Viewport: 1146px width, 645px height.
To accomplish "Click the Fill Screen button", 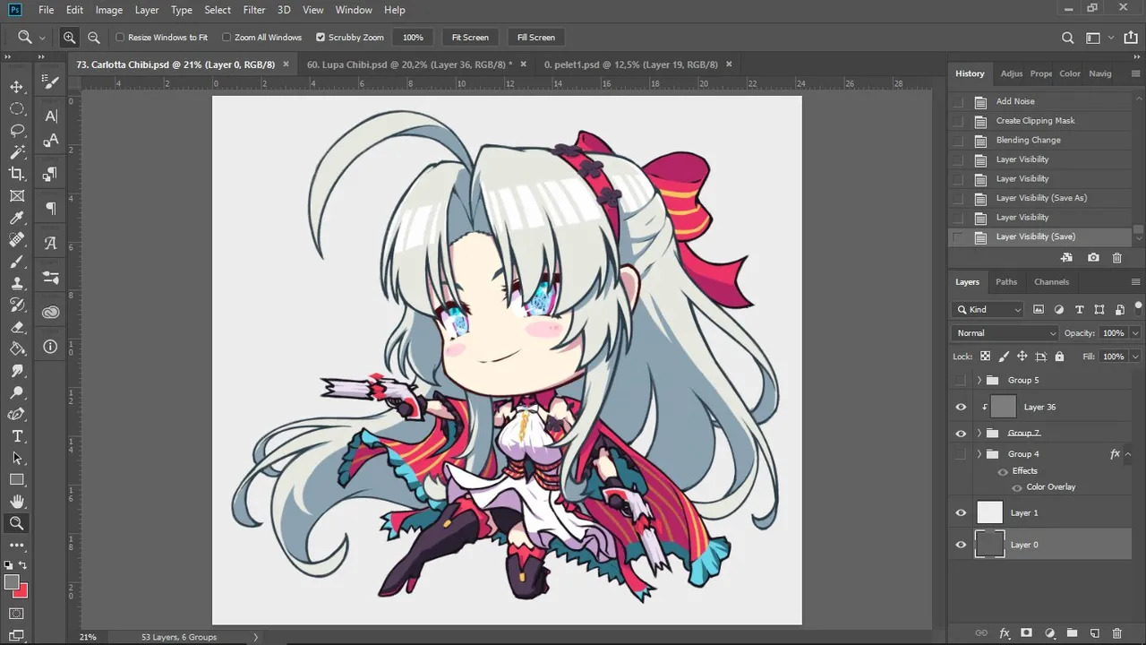I will point(536,38).
